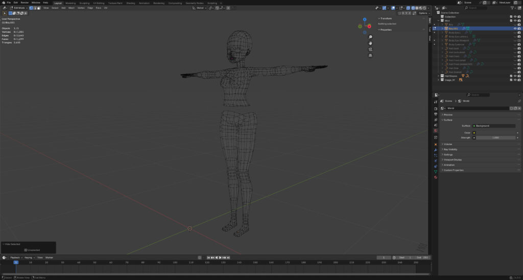
Task: Expand the Ray Visibility panel
Action: pyautogui.click(x=450, y=150)
